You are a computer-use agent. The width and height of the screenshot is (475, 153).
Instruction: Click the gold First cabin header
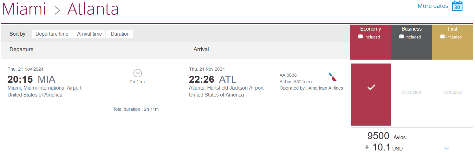point(452,29)
